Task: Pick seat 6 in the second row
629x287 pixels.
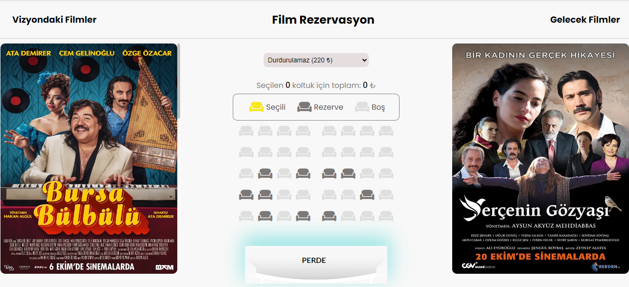Action: [x=348, y=152]
